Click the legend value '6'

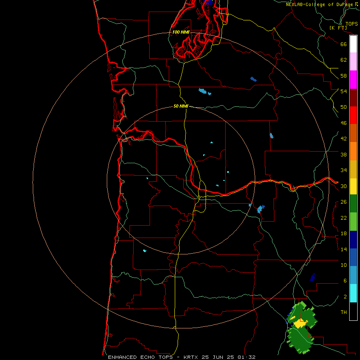click(x=345, y=281)
